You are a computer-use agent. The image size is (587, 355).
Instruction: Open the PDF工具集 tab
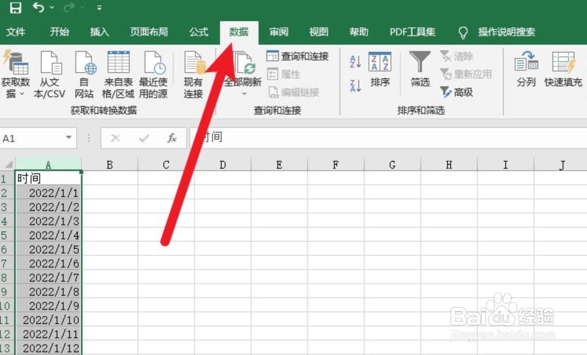413,32
